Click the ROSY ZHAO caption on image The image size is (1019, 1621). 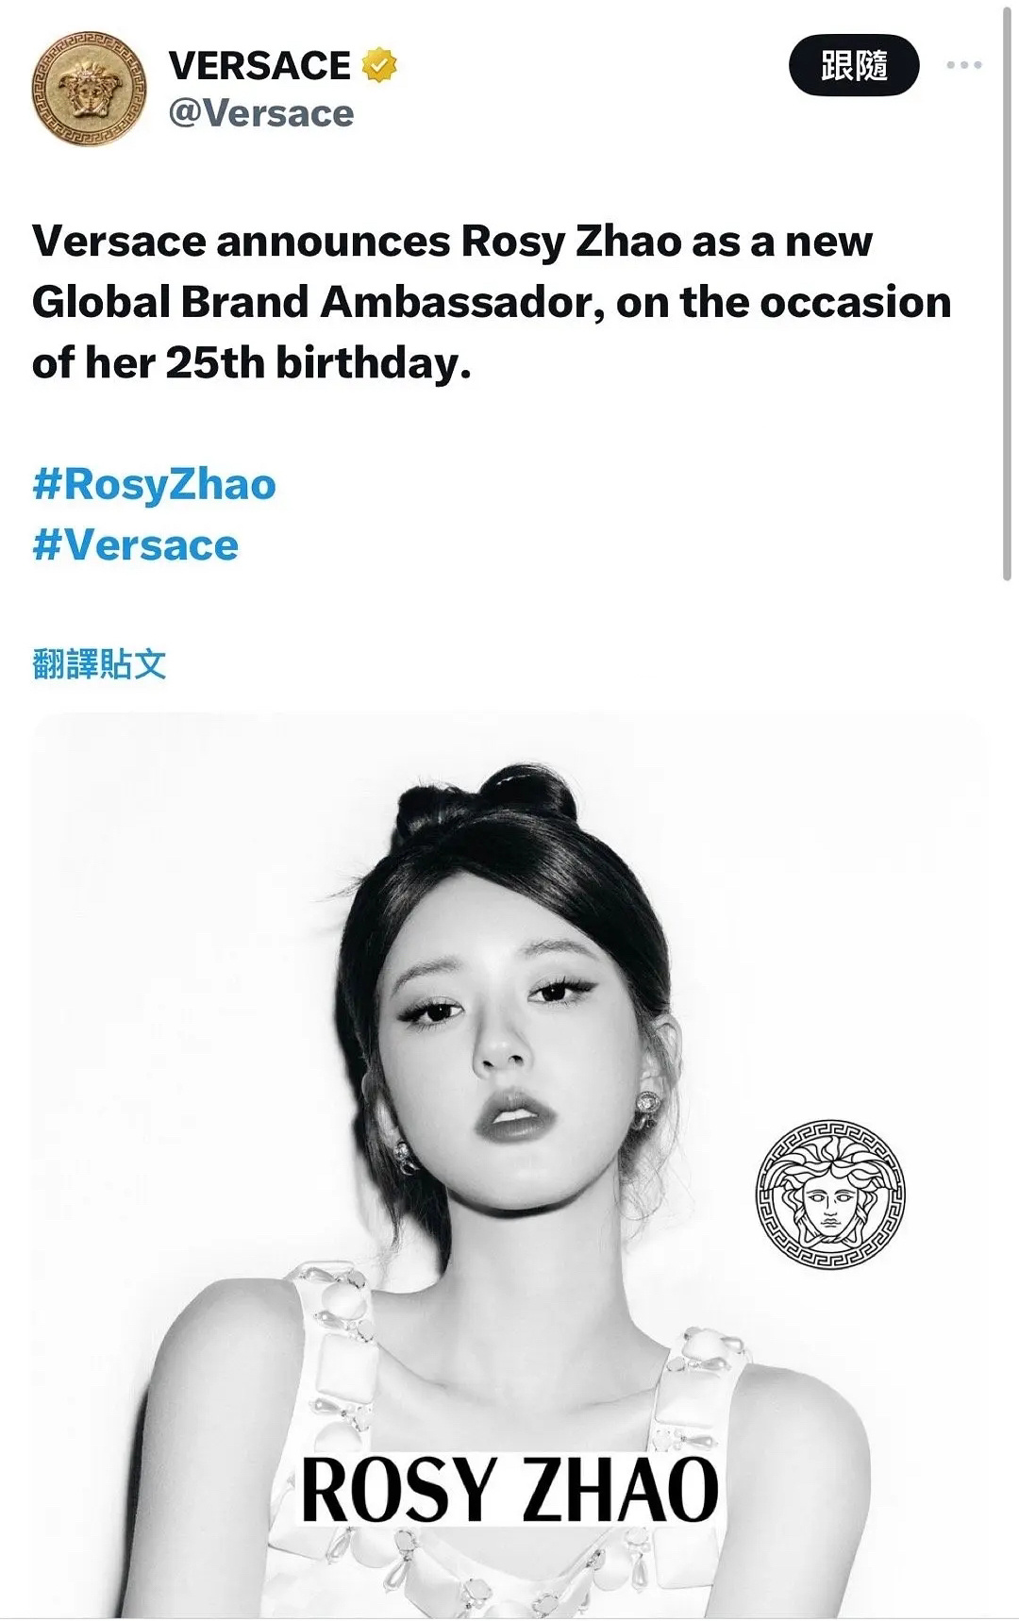509,1489
